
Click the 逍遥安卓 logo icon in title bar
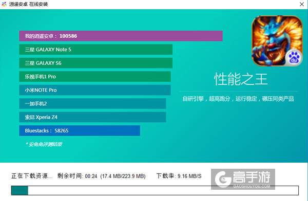pyautogui.click(x=4, y=4)
